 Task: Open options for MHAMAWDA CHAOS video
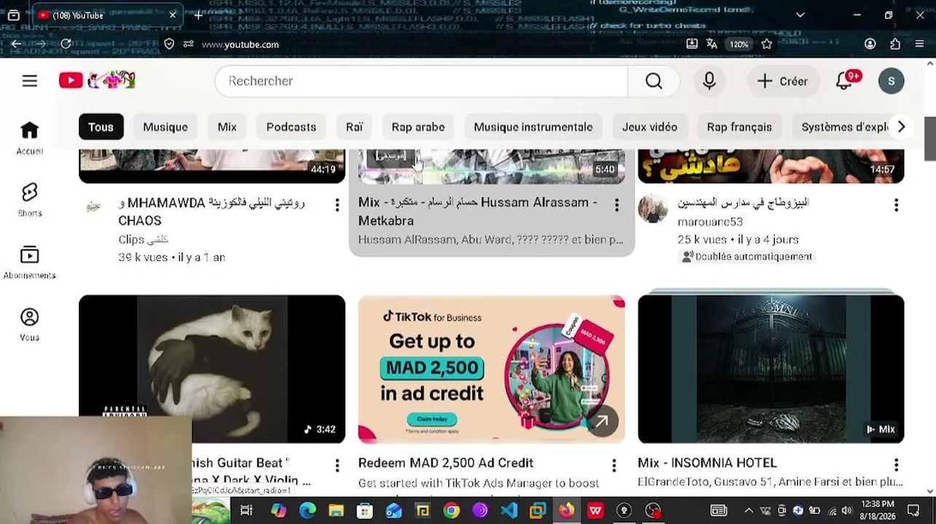click(337, 205)
